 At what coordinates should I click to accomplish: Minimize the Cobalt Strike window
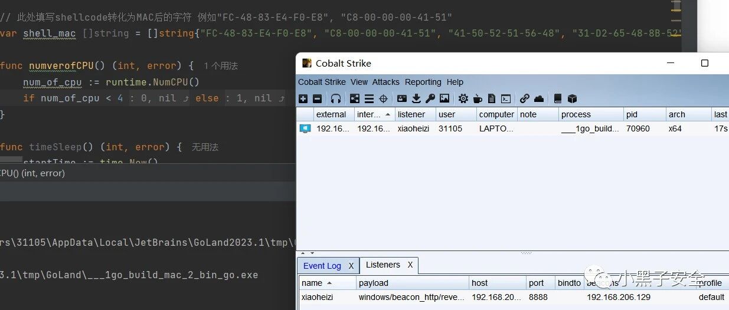pyautogui.click(x=671, y=63)
